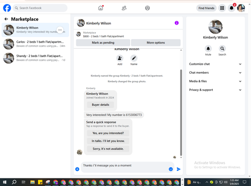
Task: Click Kimberly Wilson name in chat header
Action: pos(98,23)
